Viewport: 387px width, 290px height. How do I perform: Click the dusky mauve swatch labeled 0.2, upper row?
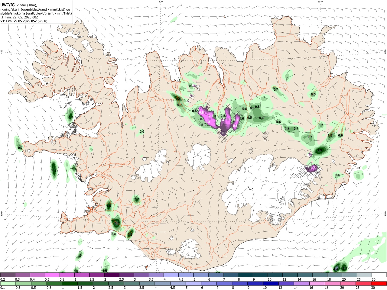point(8,275)
